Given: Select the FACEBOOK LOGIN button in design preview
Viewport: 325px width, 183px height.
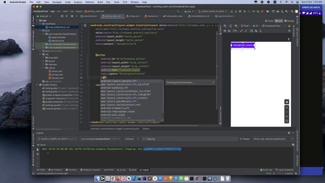Looking at the screenshot, I should pos(243,45).
